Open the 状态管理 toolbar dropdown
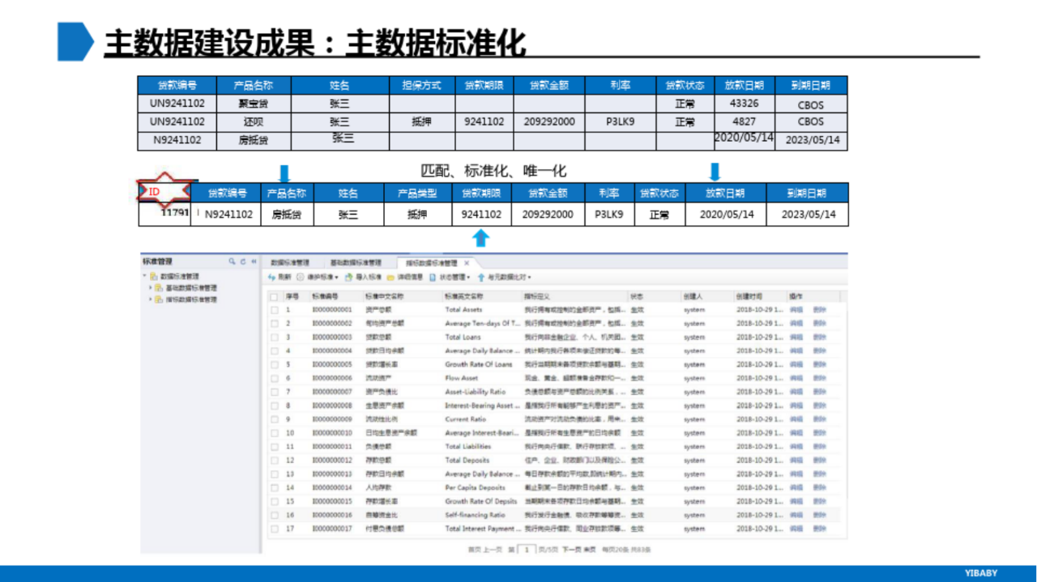 (x=450, y=277)
